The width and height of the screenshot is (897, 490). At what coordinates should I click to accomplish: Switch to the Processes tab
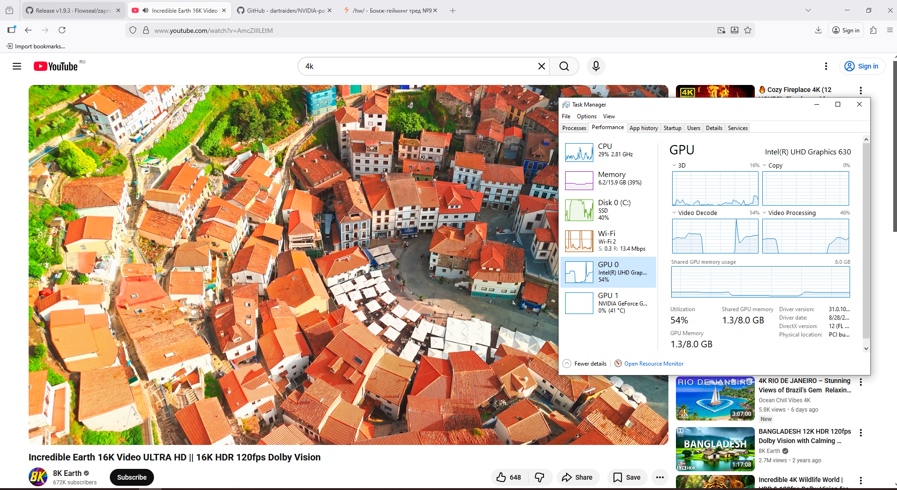[x=574, y=128]
